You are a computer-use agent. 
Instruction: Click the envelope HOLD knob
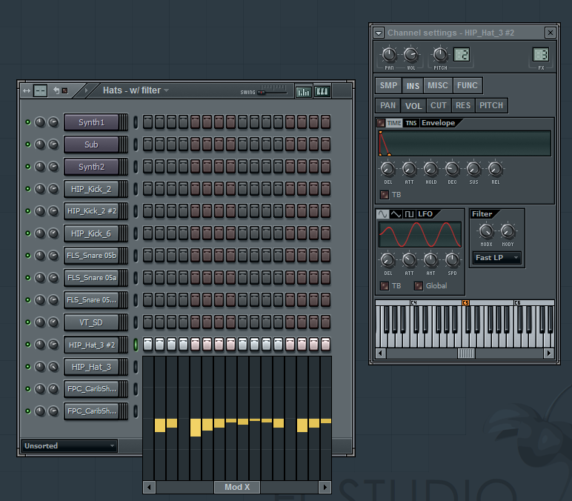[430, 169]
